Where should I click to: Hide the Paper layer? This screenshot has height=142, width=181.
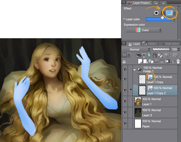click(125, 124)
